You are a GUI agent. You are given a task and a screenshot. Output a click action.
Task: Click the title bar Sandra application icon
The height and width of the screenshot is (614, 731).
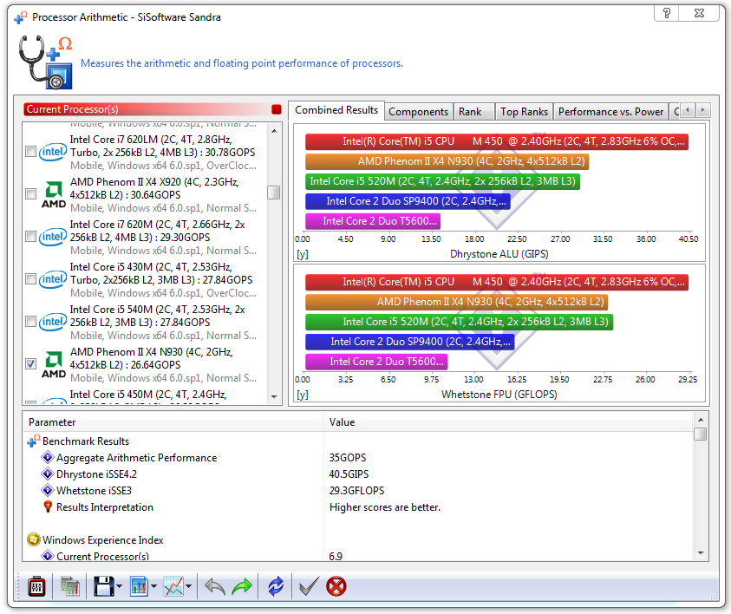21,17
